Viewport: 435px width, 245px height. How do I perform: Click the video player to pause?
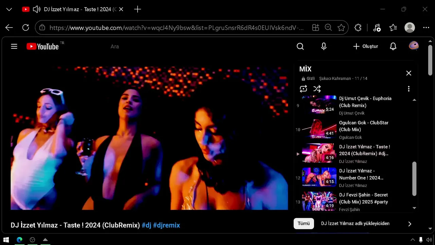coord(149,138)
